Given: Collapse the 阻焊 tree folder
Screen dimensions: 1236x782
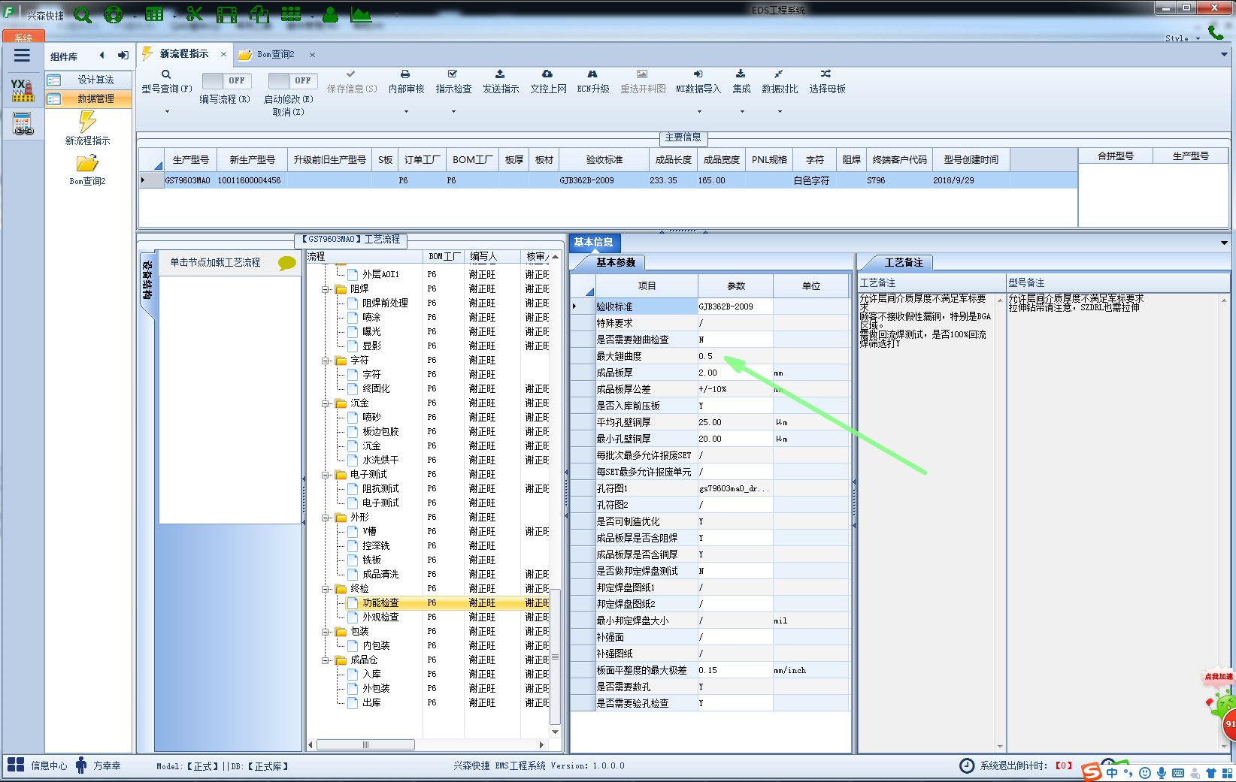Looking at the screenshot, I should (x=326, y=288).
